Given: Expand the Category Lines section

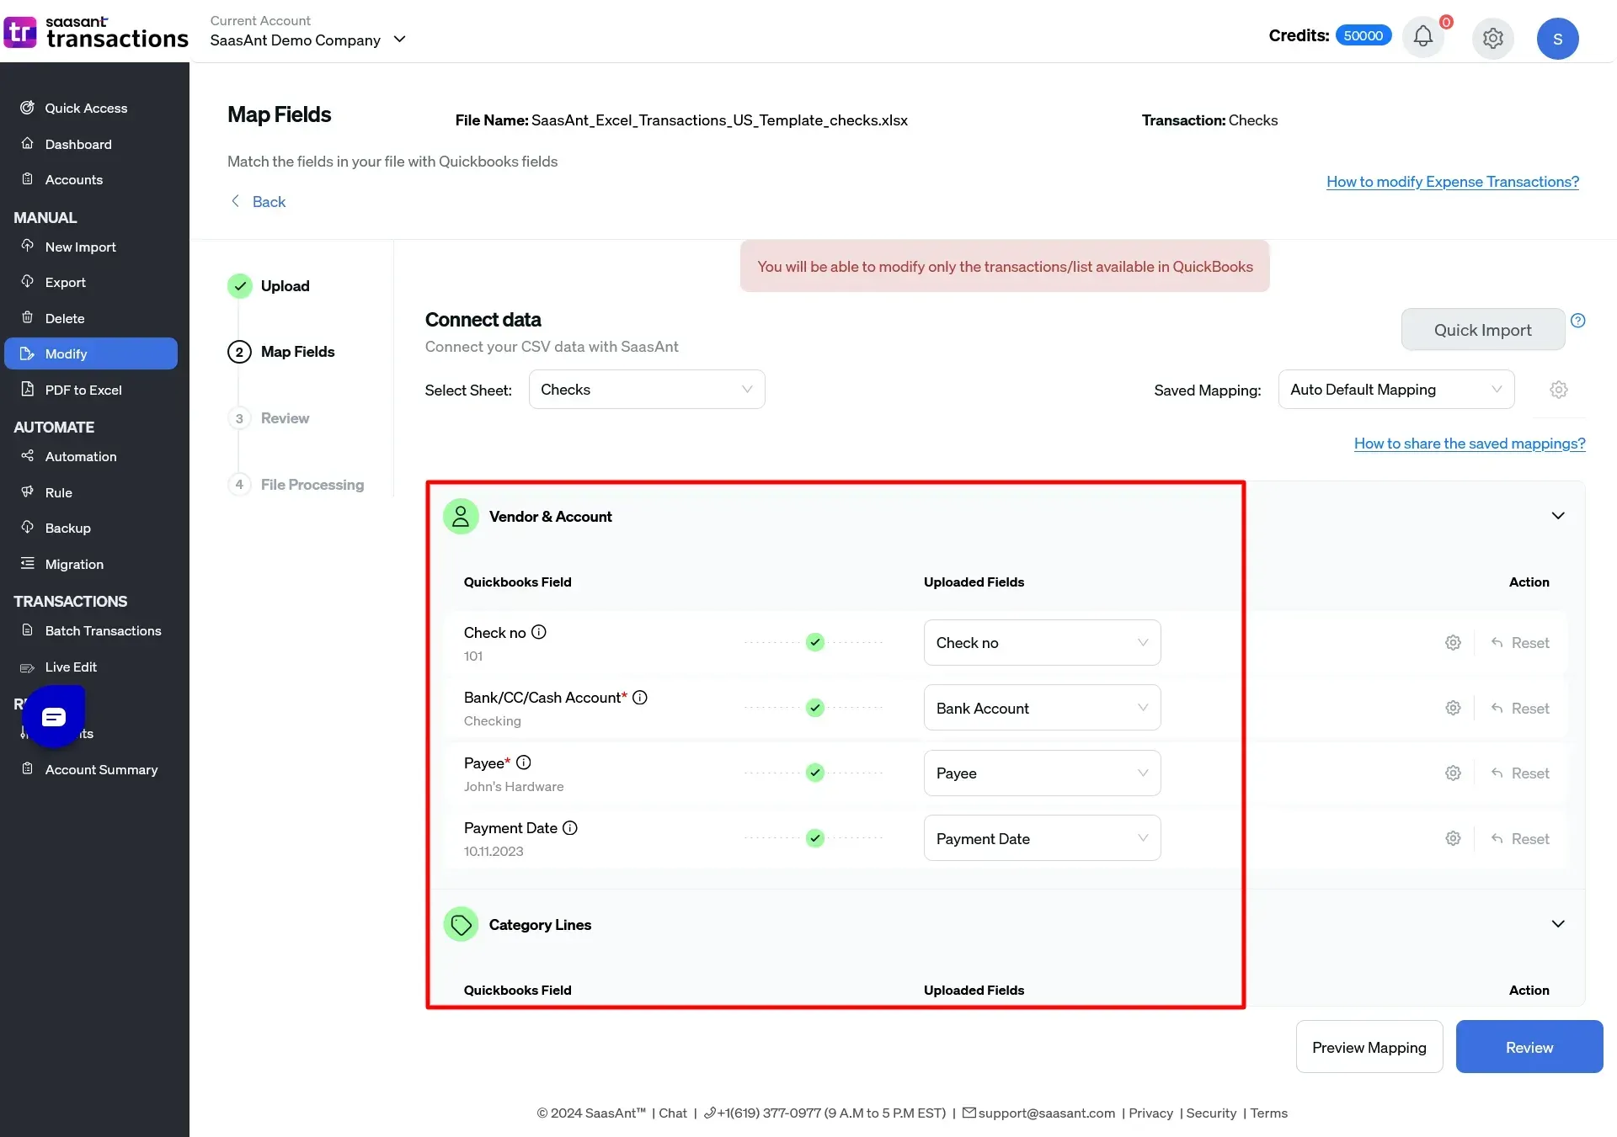Looking at the screenshot, I should (1556, 923).
